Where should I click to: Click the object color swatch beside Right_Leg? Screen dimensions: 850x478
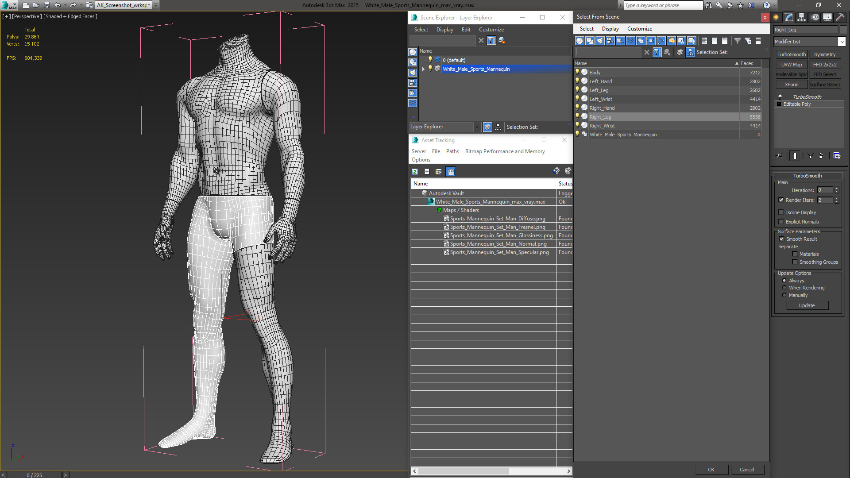(x=843, y=30)
